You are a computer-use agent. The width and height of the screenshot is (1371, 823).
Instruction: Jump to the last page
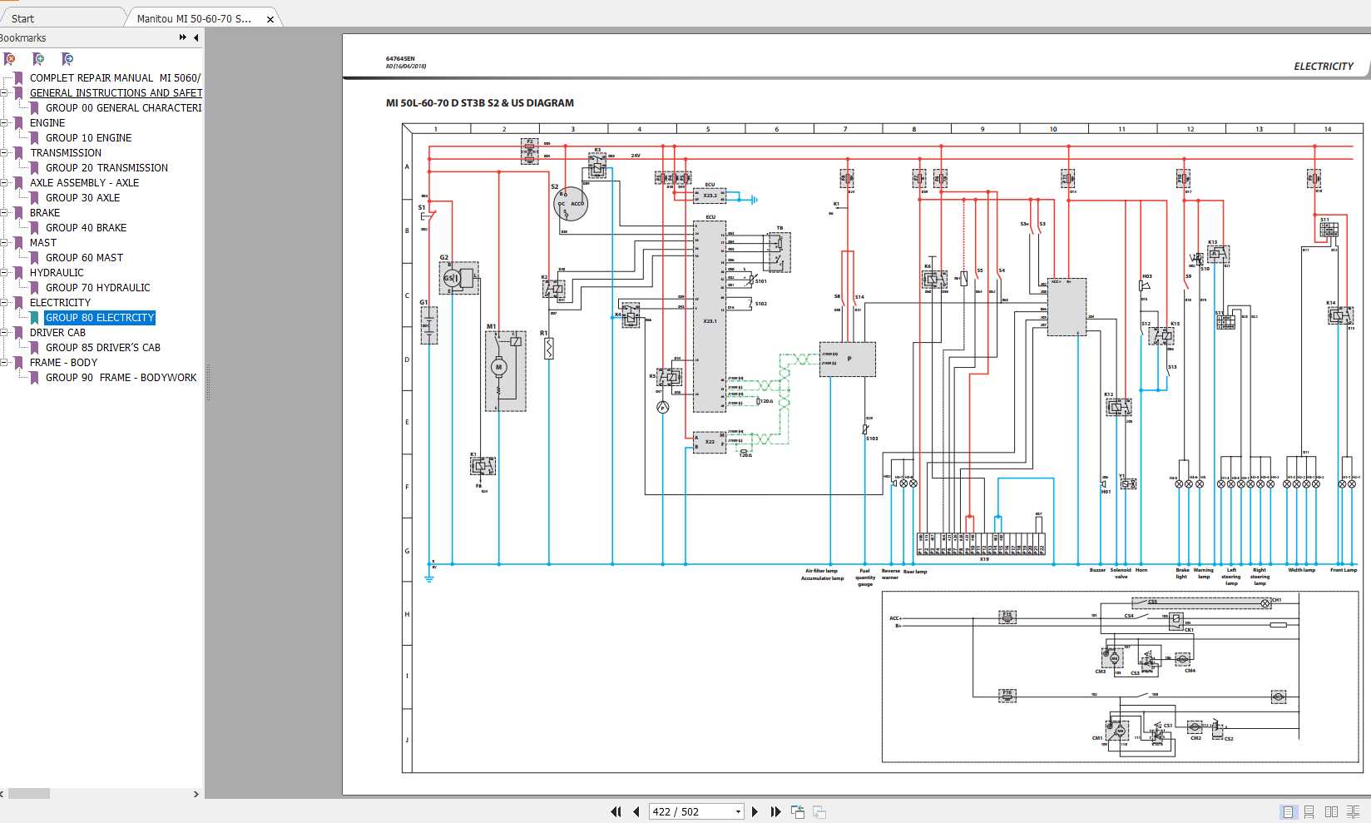(x=775, y=812)
